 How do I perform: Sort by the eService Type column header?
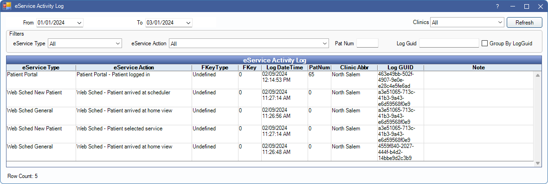click(41, 67)
